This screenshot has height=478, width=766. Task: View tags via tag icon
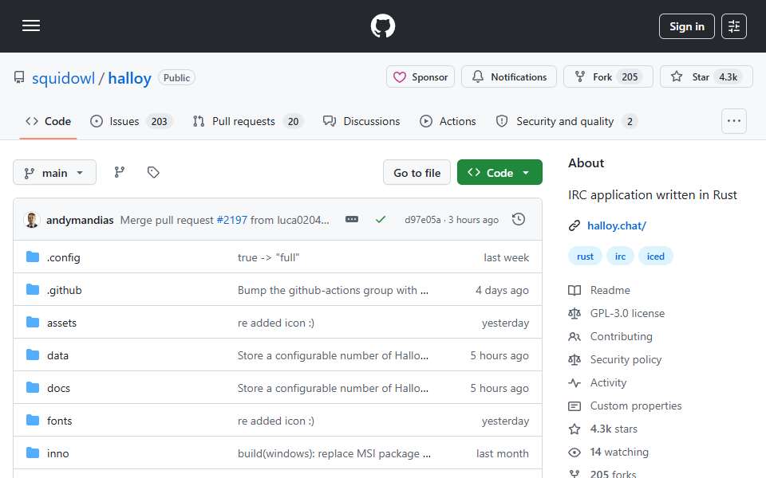153,172
